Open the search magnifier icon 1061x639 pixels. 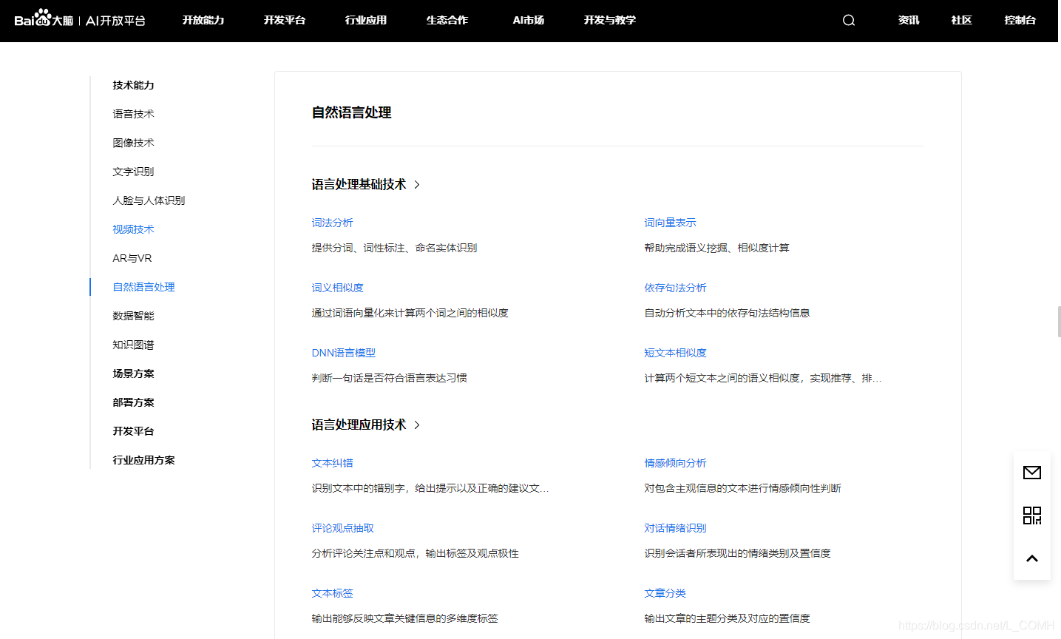[x=849, y=20]
